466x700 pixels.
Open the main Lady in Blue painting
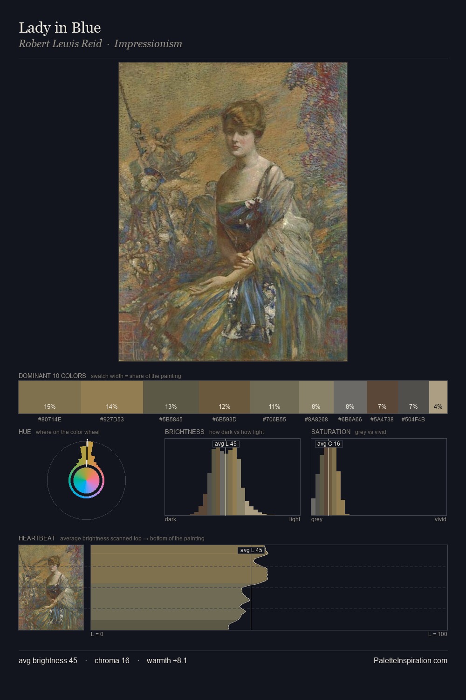233,212
